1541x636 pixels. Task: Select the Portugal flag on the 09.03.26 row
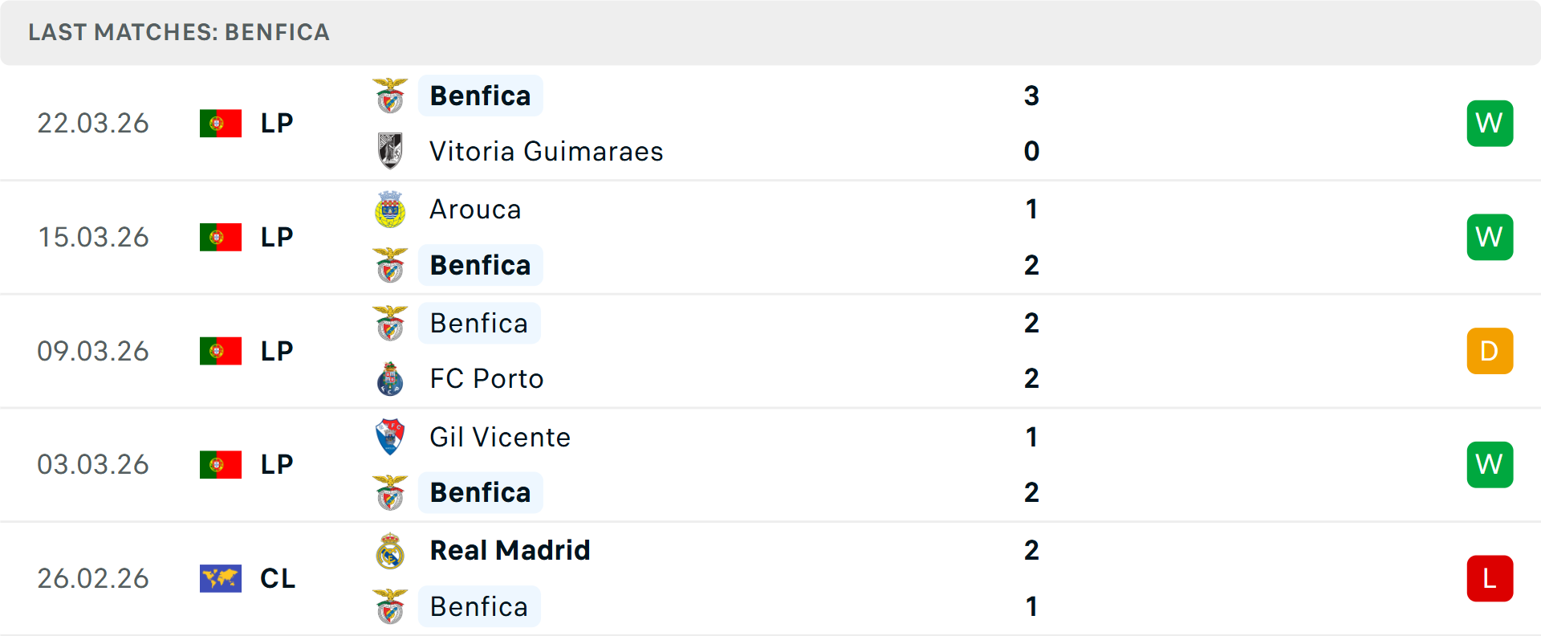[x=222, y=350]
